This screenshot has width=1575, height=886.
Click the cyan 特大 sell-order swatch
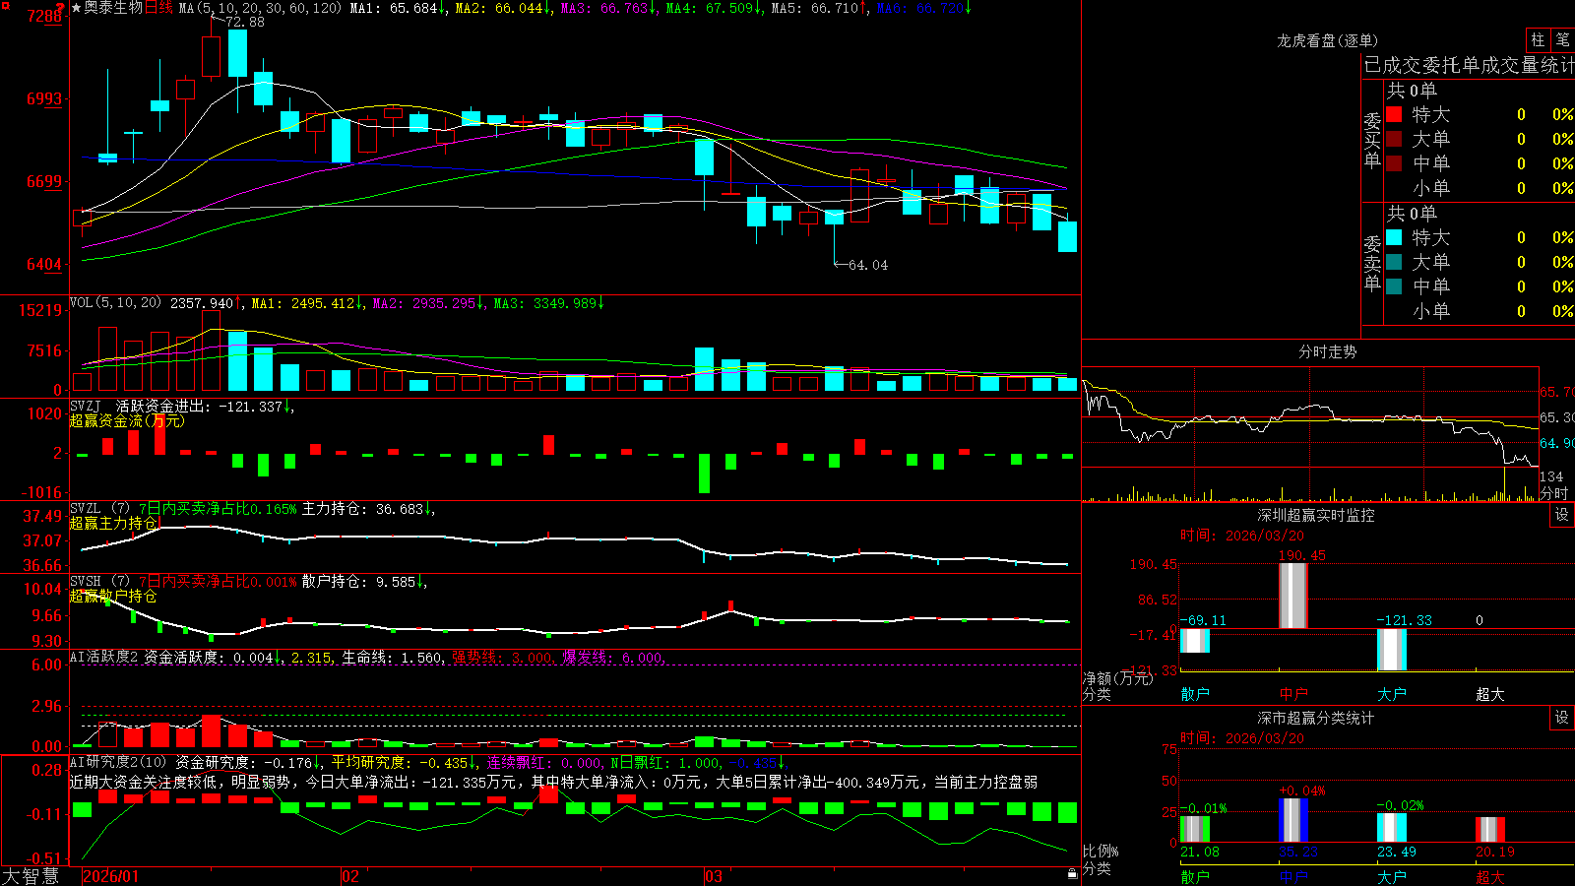(x=1394, y=237)
